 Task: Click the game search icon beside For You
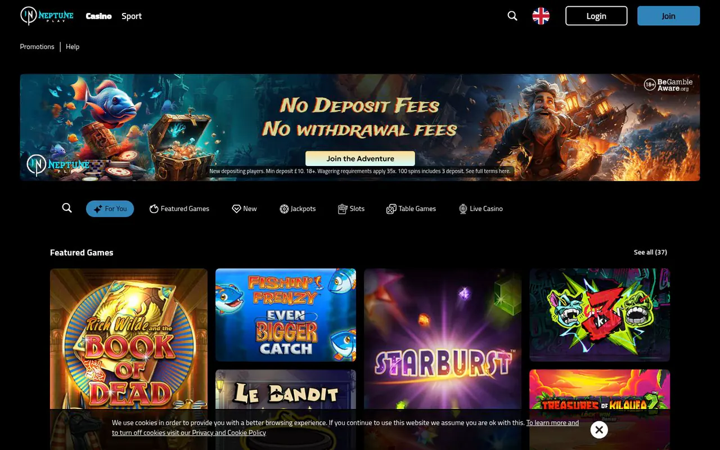(67, 208)
